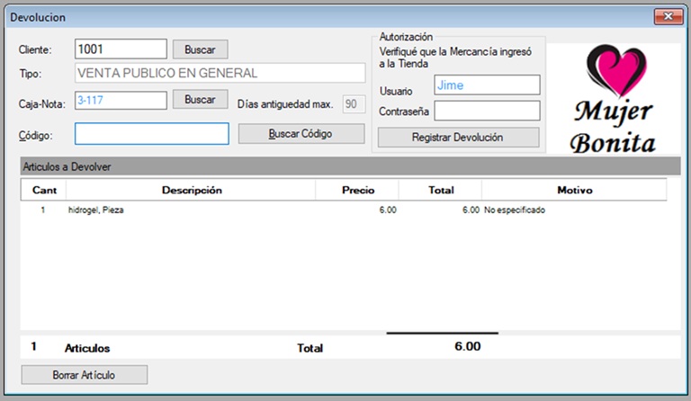Image resolution: width=691 pixels, height=401 pixels.
Task: Focus the Contraseña password field
Action: [x=486, y=111]
